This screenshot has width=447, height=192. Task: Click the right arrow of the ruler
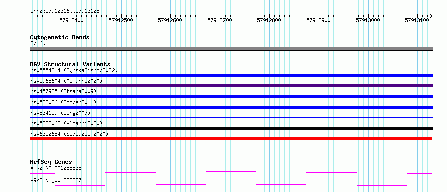click(431, 16)
